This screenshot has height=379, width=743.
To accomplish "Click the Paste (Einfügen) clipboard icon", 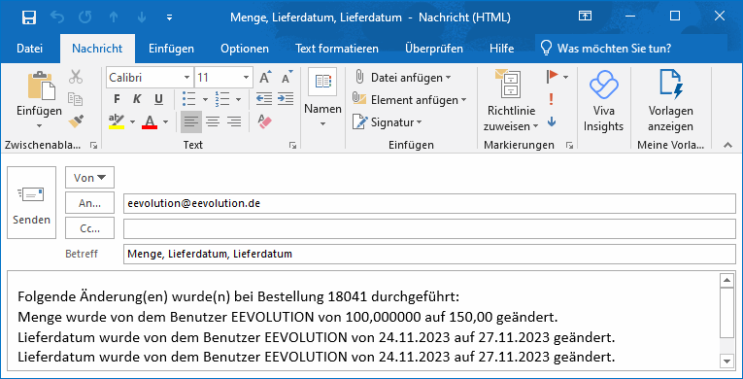I will point(41,86).
